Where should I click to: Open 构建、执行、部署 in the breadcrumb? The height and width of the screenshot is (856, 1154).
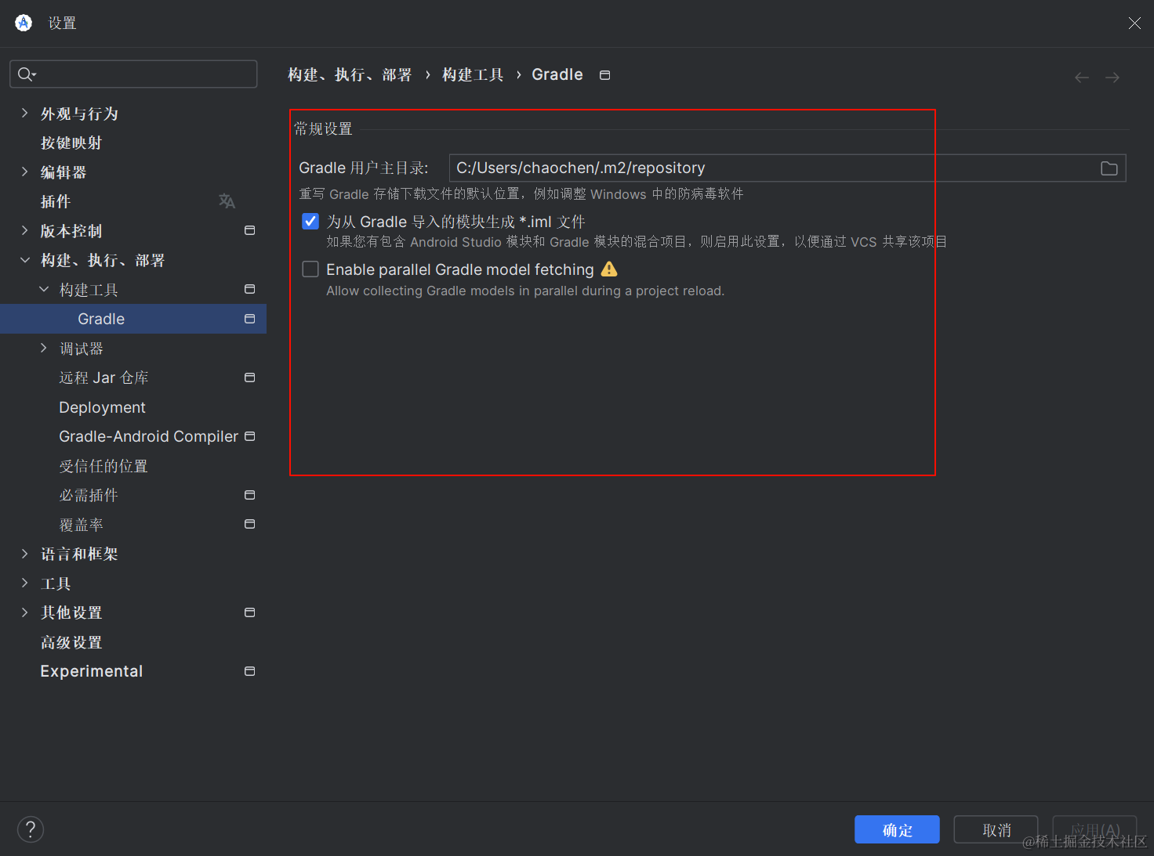coord(350,74)
